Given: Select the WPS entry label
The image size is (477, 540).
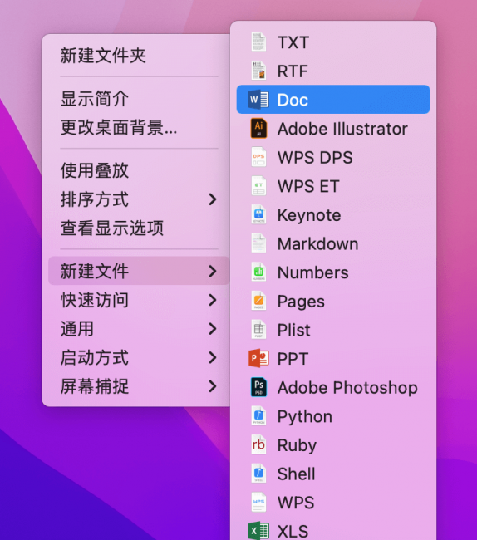Looking at the screenshot, I should click(296, 502).
